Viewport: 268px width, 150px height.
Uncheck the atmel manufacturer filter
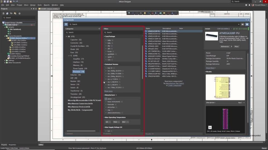106,99
